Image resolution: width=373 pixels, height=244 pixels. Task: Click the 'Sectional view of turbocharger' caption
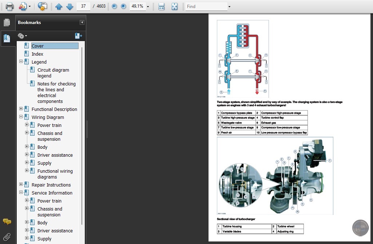pyautogui.click(x=236, y=219)
